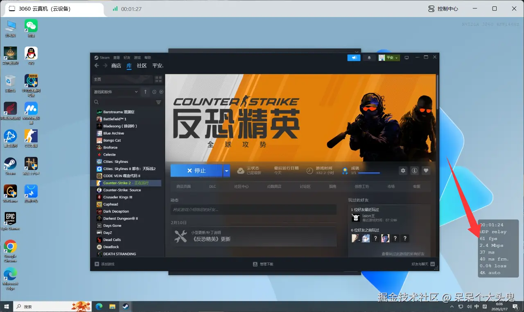Open friend laion王's avatar

[x=355, y=217]
